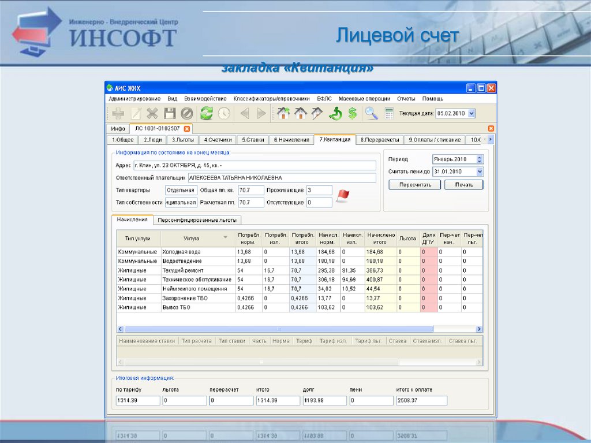Click the accruals table scroll-right arrow
The width and height of the screenshot is (591, 443).
[x=478, y=329]
